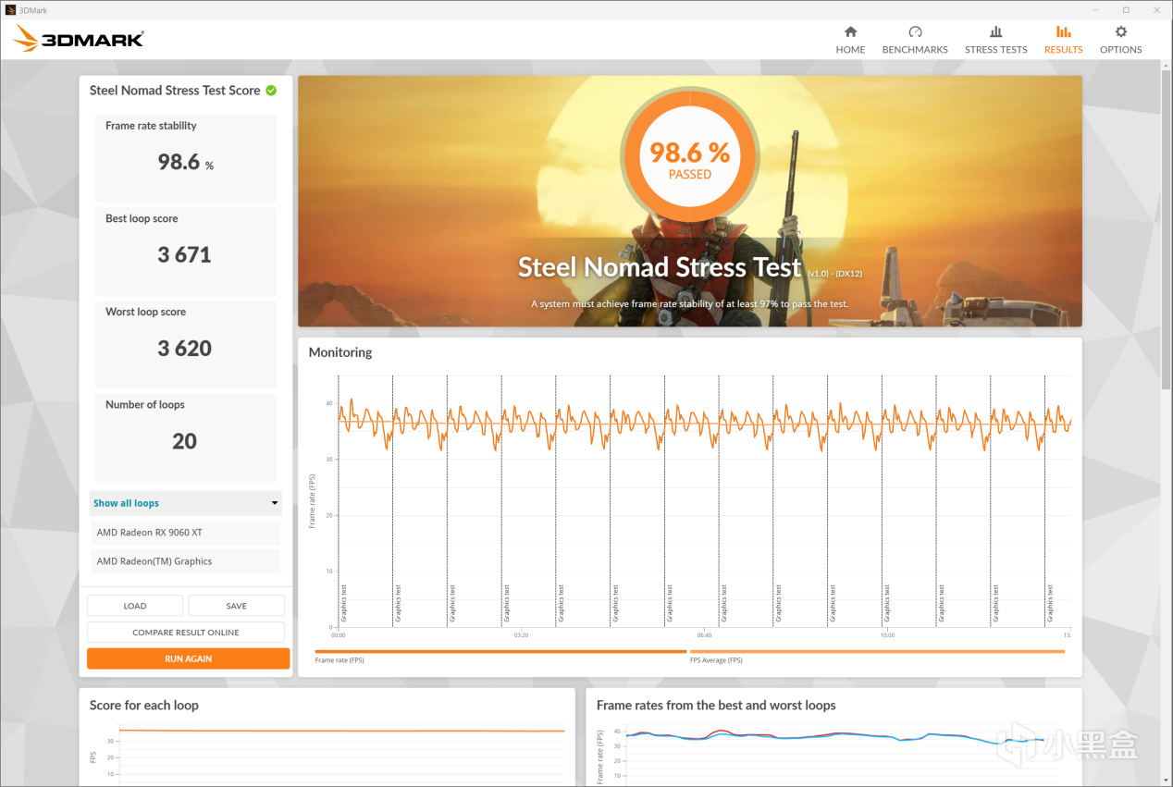Image resolution: width=1173 pixels, height=787 pixels.
Task: Open the RESULTS chart icon
Action: 1063,31
